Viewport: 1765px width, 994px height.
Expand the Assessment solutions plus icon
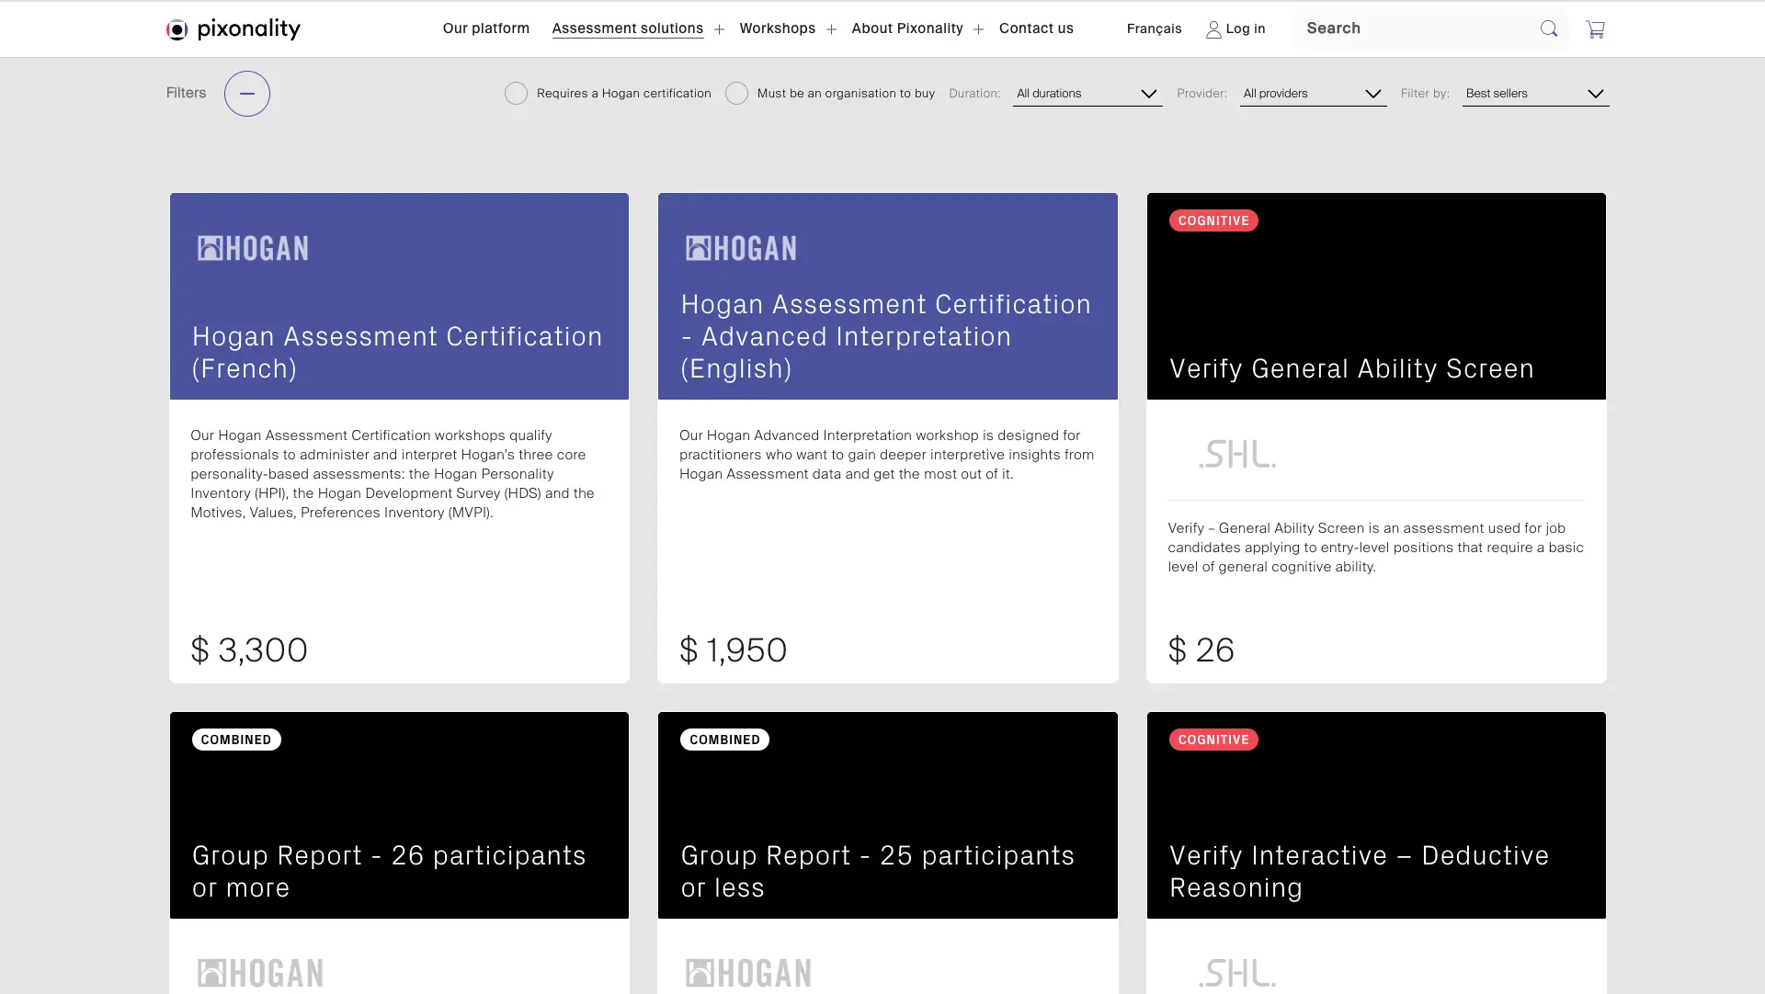(x=719, y=29)
